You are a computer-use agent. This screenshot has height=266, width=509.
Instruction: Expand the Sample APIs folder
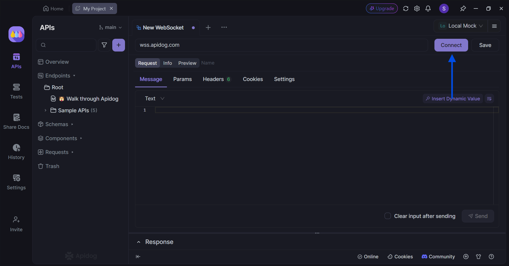(x=45, y=110)
